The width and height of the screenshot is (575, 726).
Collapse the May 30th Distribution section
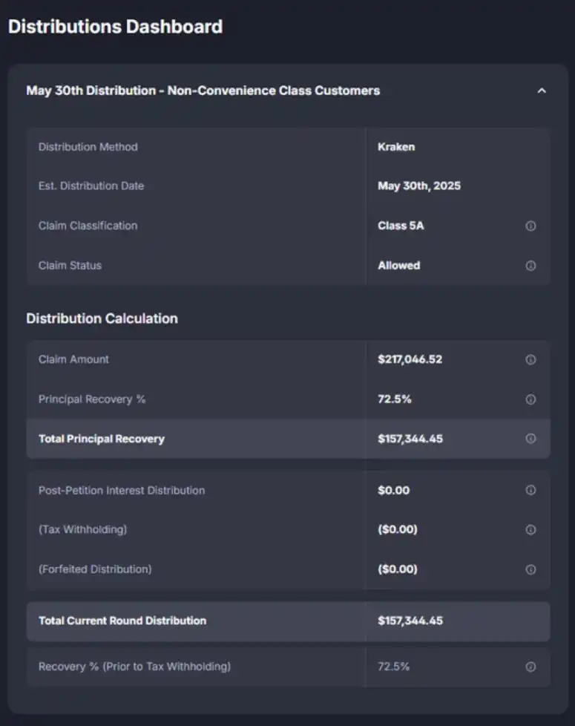point(542,91)
